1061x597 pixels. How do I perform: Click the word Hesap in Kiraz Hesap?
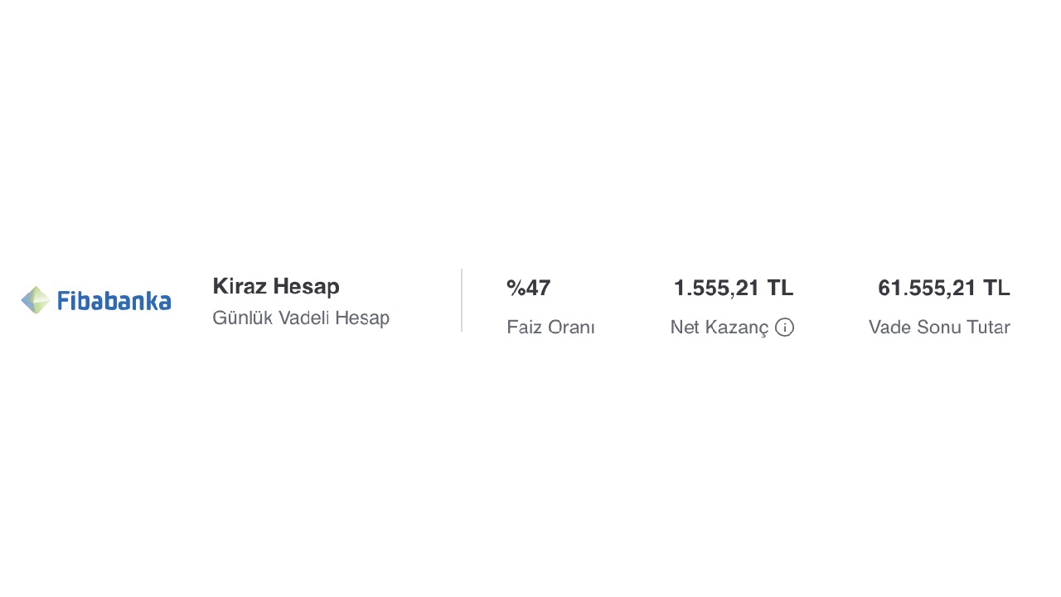point(307,287)
